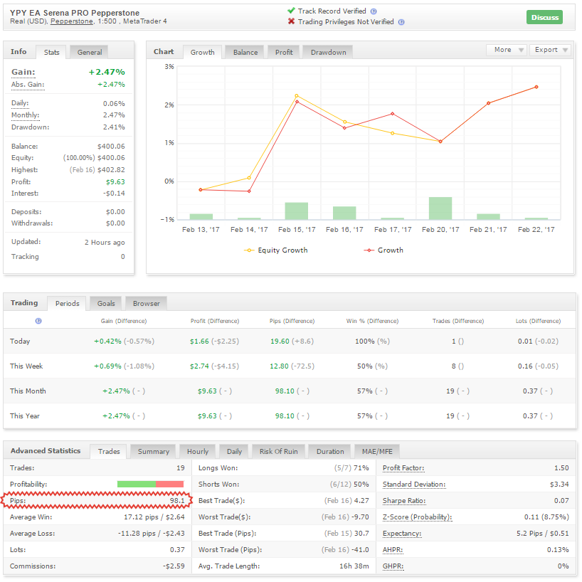This screenshot has height=582, width=582.
Task: Click the Highest value $402.82
Action: tap(111, 169)
